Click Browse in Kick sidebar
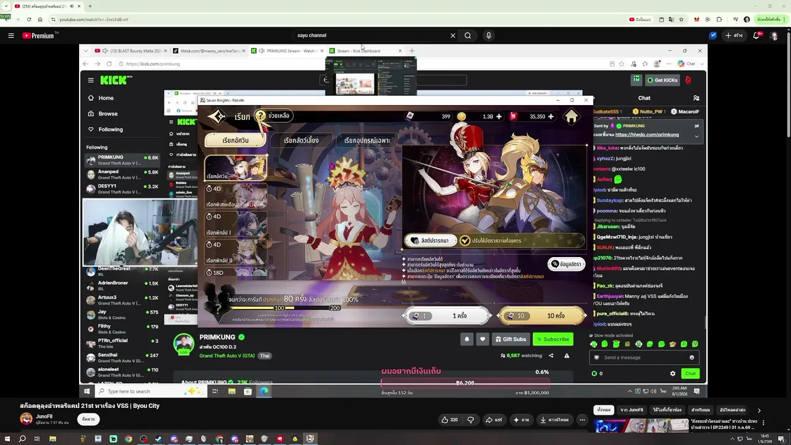The height and width of the screenshot is (445, 791). 108,114
